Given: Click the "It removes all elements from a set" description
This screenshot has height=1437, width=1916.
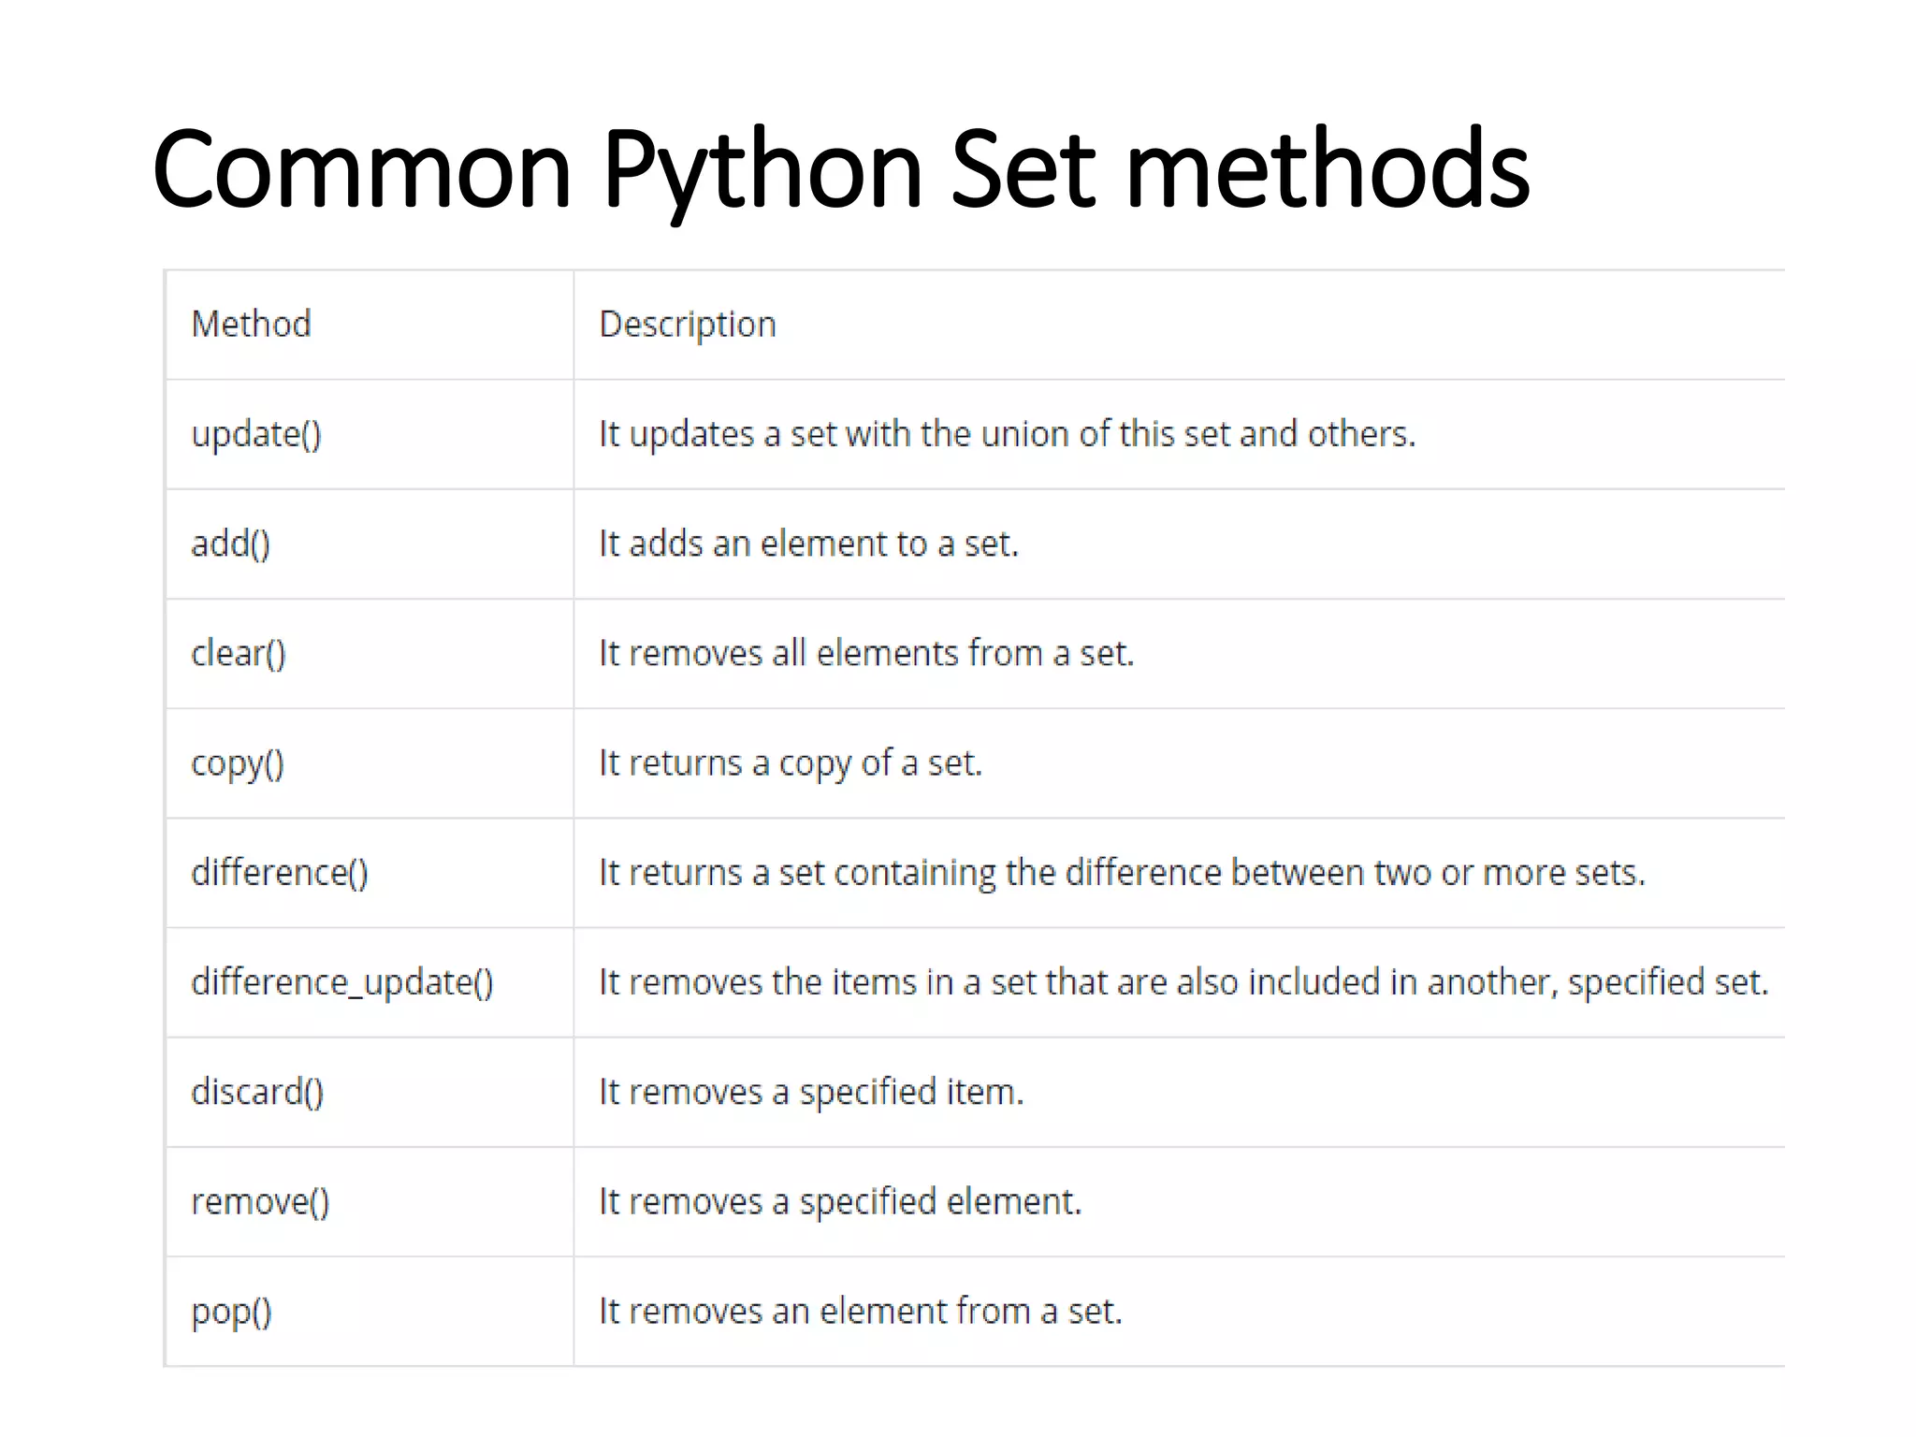Looking at the screenshot, I should [866, 653].
